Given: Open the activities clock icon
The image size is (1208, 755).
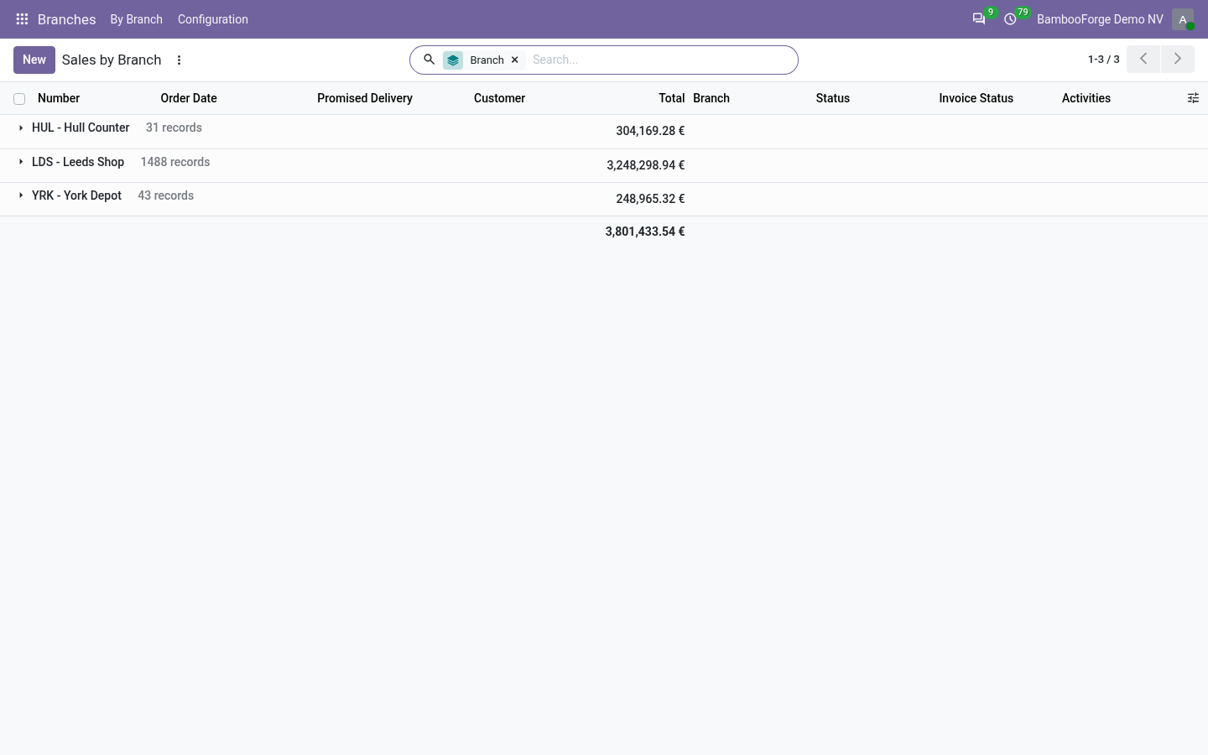Looking at the screenshot, I should point(1010,18).
